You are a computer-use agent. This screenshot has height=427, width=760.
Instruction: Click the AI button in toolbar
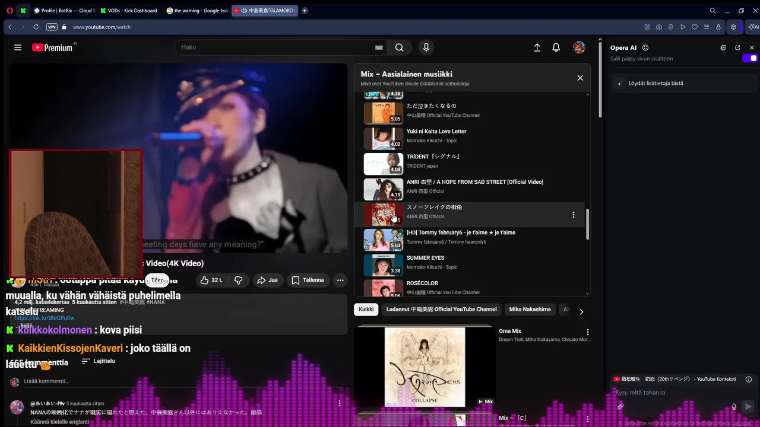(x=753, y=27)
